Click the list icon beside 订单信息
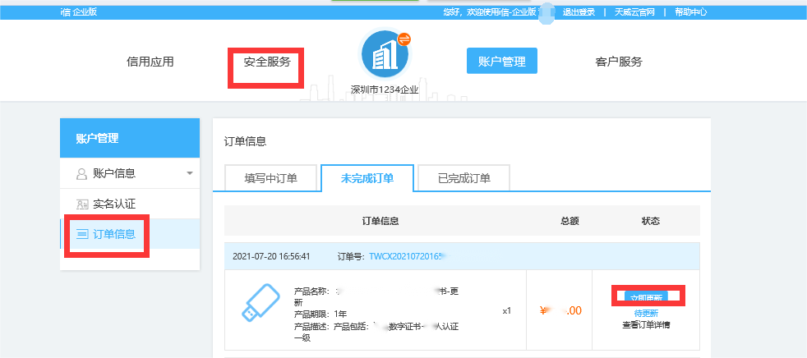 81,235
